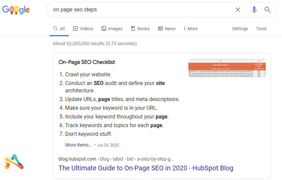Switch to the News tab
The image size is (282, 180).
(167, 28)
